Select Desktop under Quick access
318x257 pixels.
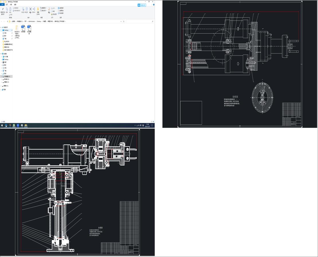click(7, 30)
